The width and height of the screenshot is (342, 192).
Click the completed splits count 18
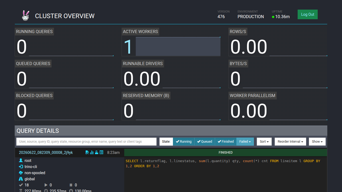click(27, 185)
